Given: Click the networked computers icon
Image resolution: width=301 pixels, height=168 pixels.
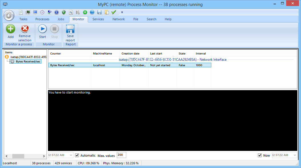Looking at the screenshot, I should tap(49, 12).
